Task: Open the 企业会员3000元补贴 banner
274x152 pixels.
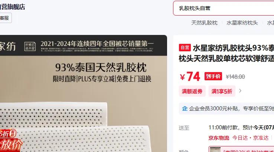Action: click(x=226, y=109)
